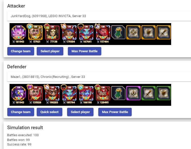Screen dimensions: 191x149
Task: Click attacker's Change team button
Action: 21,51
